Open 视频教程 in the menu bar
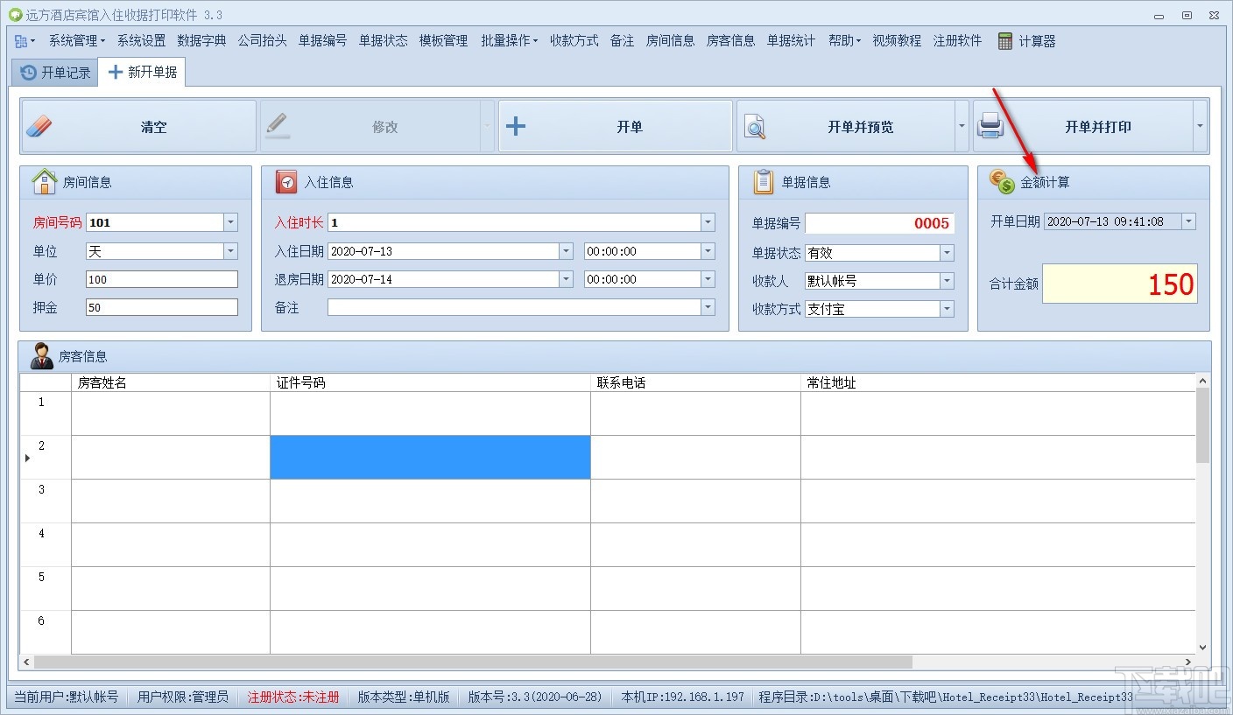The height and width of the screenshot is (715, 1233). pyautogui.click(x=897, y=41)
